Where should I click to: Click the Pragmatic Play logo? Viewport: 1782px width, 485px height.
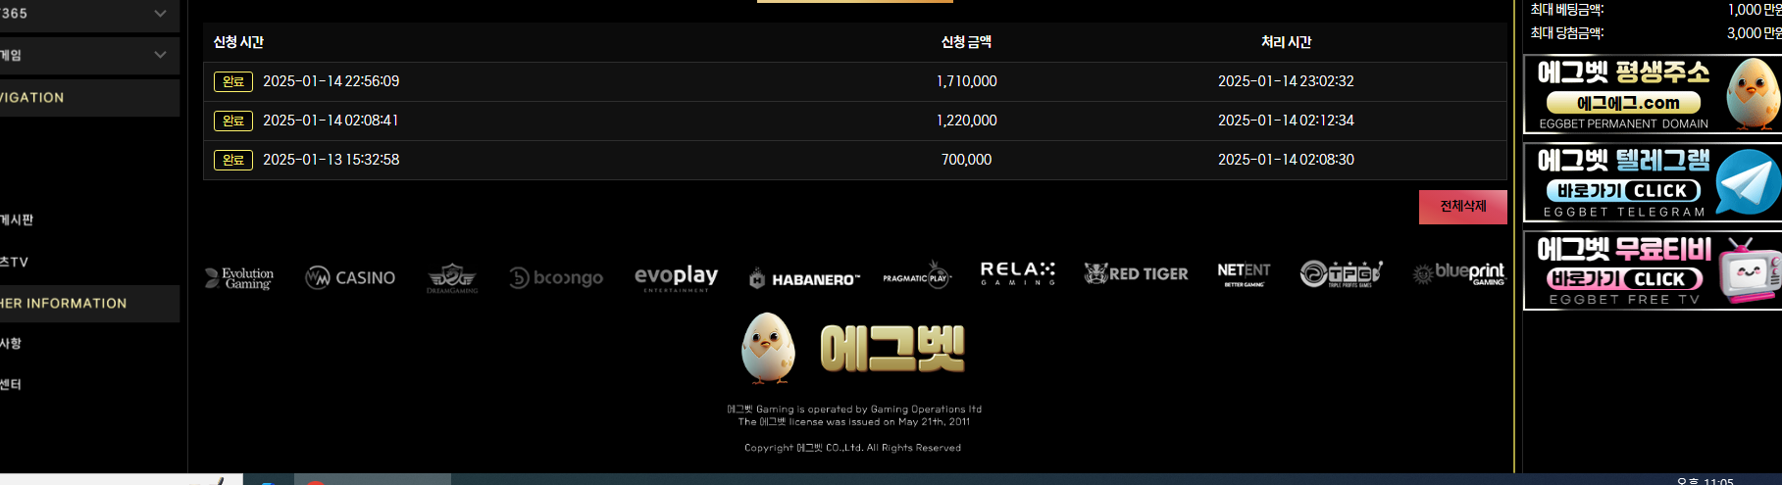point(917,278)
